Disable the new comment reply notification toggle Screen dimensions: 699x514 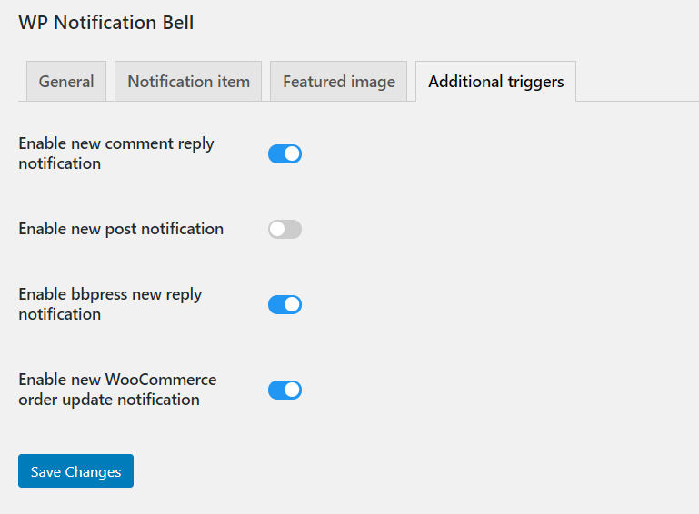pyautogui.click(x=285, y=154)
